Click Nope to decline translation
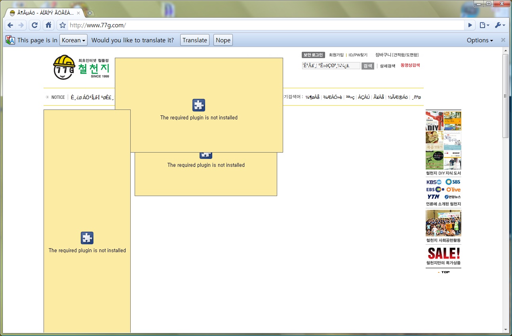The image size is (512, 336). (x=223, y=40)
